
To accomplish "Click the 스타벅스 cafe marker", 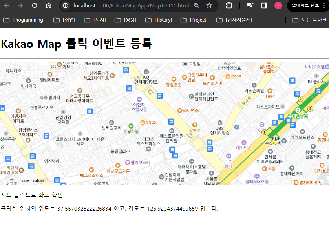I will tap(179, 110).
